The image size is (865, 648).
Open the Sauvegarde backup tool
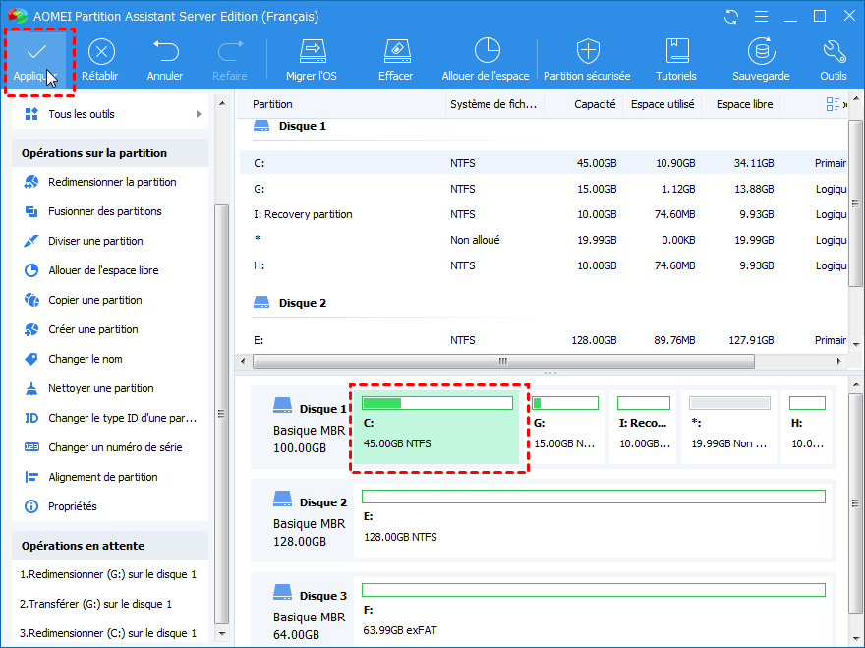tap(760, 52)
